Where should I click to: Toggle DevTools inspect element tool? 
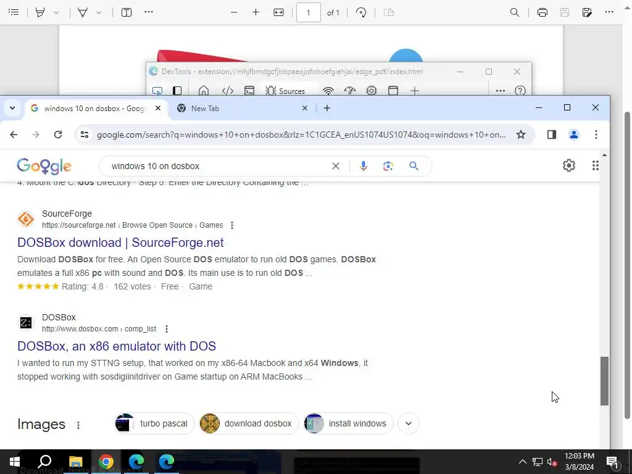[157, 91]
